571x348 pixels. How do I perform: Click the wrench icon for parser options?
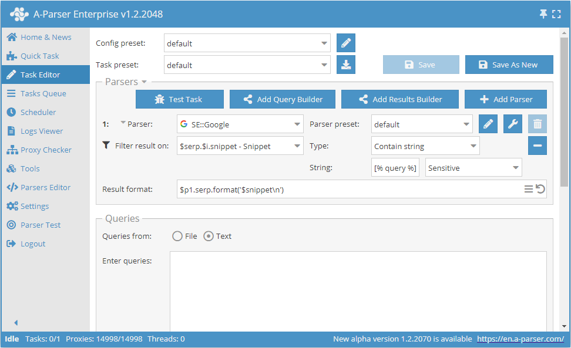click(513, 124)
